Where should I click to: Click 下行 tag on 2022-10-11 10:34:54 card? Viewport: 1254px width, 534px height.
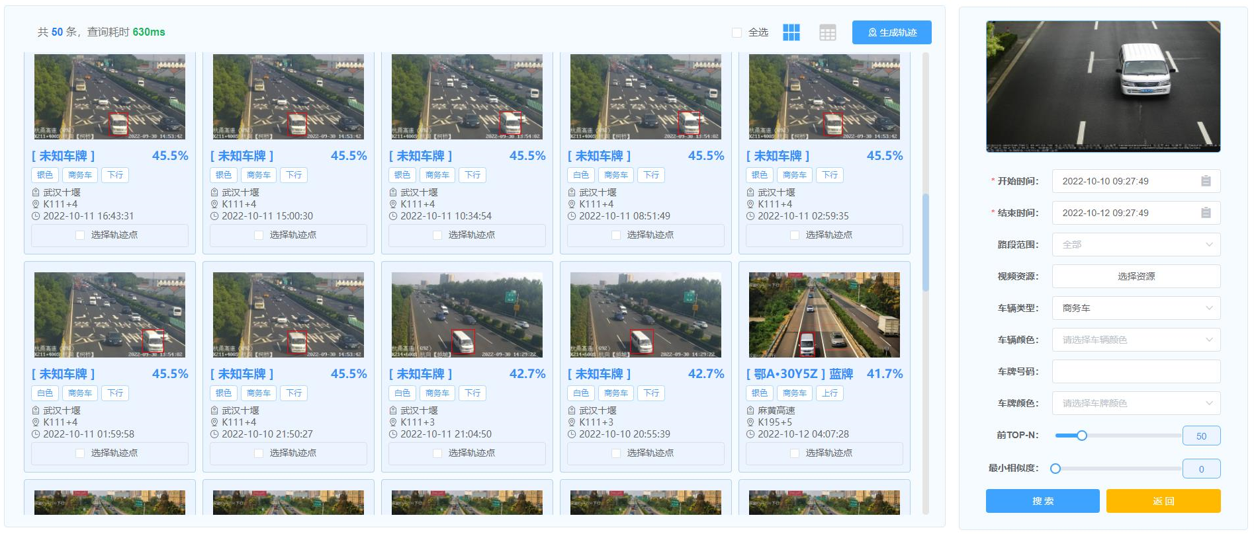472,175
